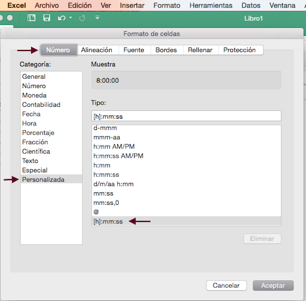Switch to the Alineación tab
Image resolution: width=306 pixels, height=301 pixels.
(x=97, y=50)
